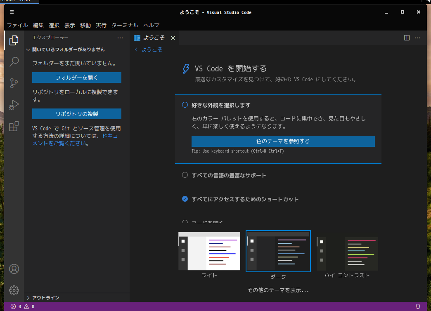Select the すべての言語の豊富なサポート step circle
Viewport: 431px width, 311px height.
tap(185, 175)
